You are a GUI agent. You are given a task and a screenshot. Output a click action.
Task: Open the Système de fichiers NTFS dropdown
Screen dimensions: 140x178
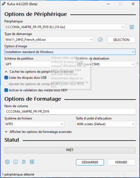[x=34, y=124]
